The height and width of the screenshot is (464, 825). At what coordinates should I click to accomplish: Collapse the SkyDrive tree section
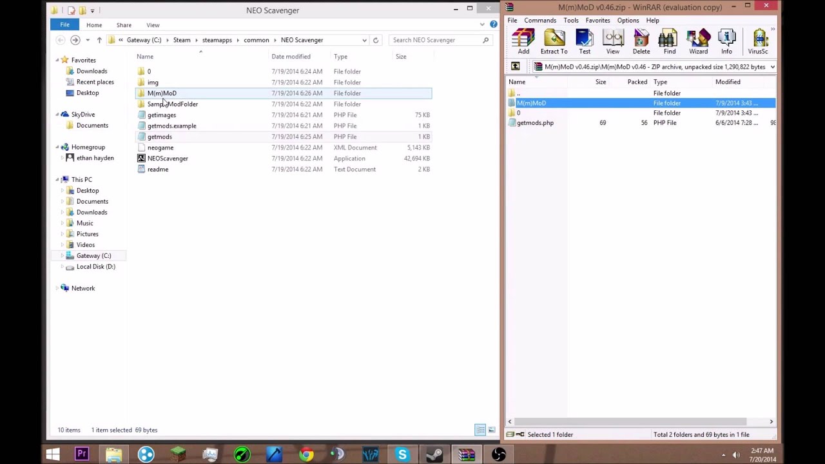[57, 115]
